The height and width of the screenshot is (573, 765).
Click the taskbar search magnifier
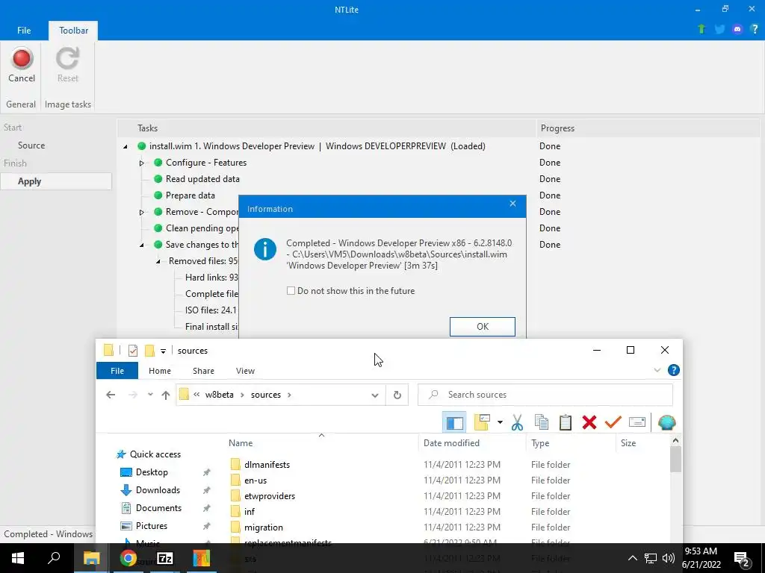point(54,557)
